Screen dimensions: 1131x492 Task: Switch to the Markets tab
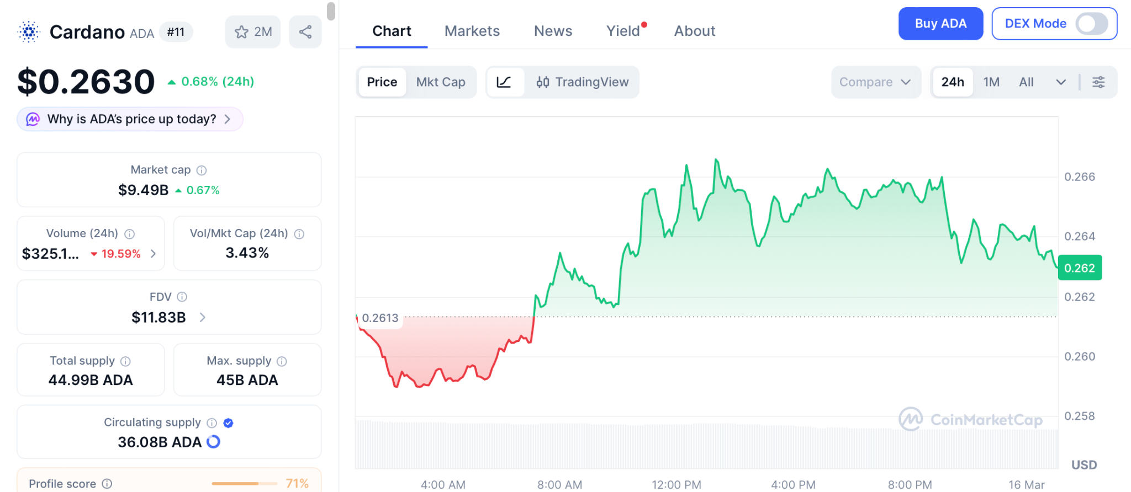472,31
